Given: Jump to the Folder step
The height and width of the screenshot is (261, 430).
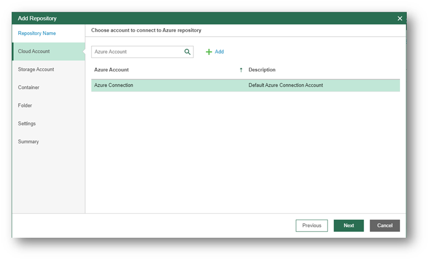Looking at the screenshot, I should pyautogui.click(x=25, y=105).
